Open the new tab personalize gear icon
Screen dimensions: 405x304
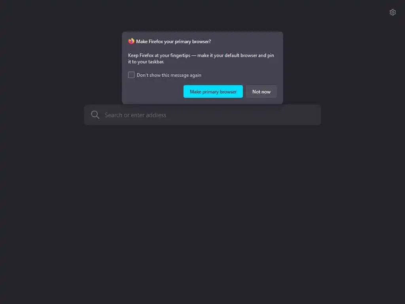point(392,12)
